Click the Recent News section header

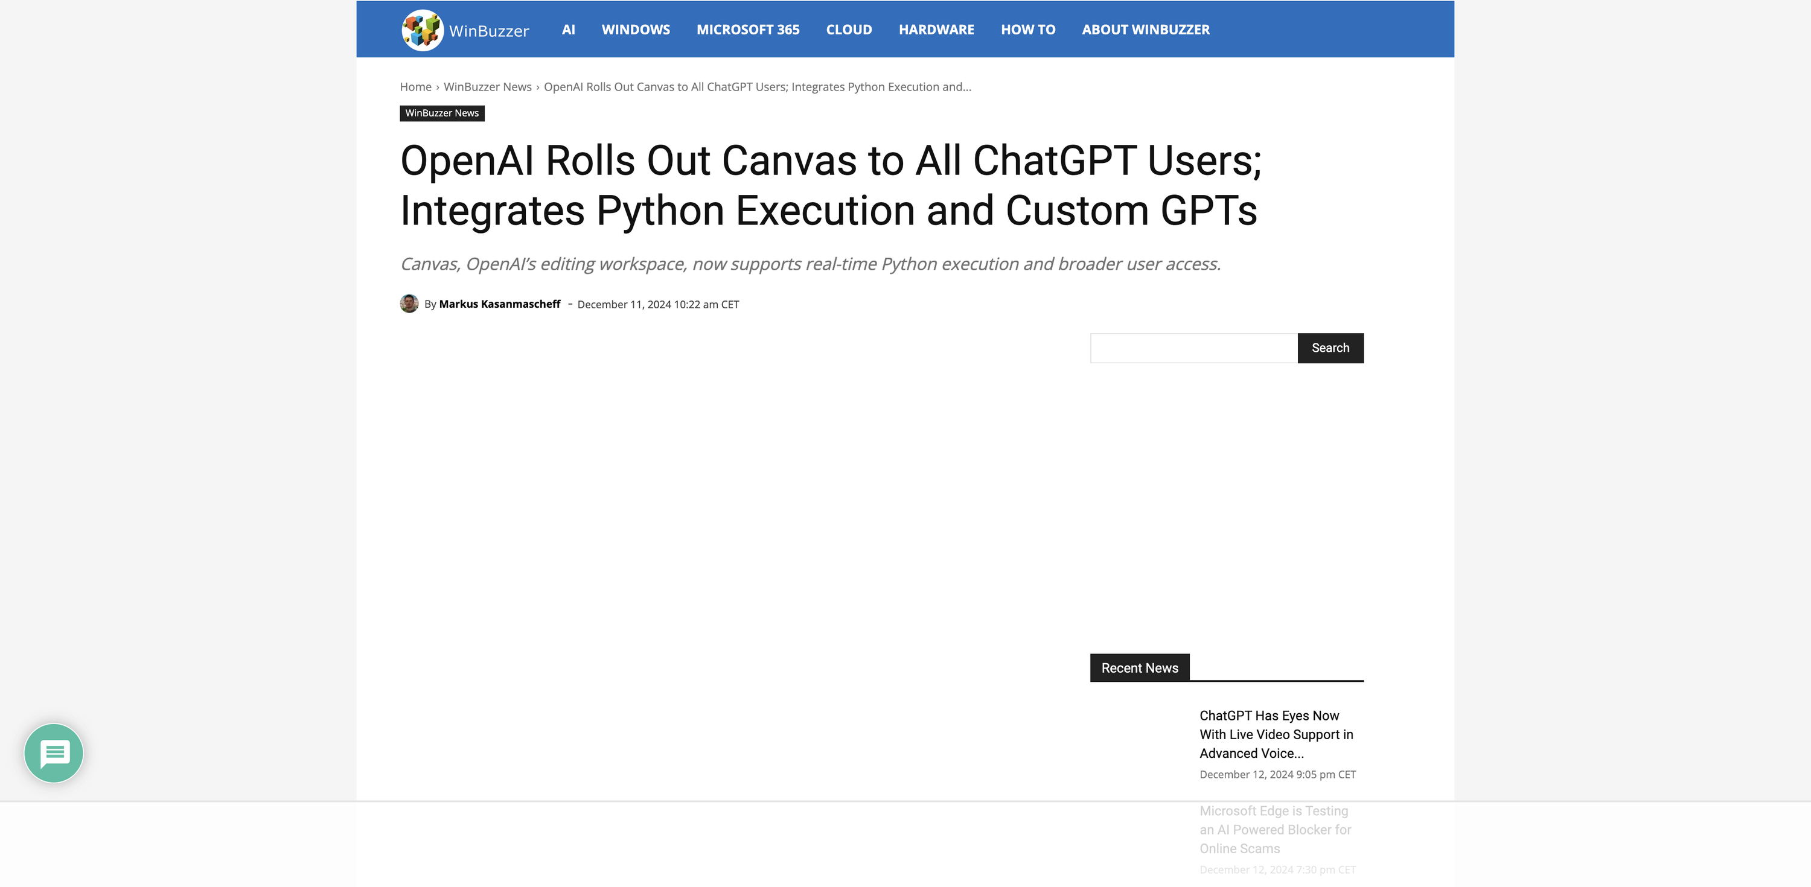[x=1140, y=668]
